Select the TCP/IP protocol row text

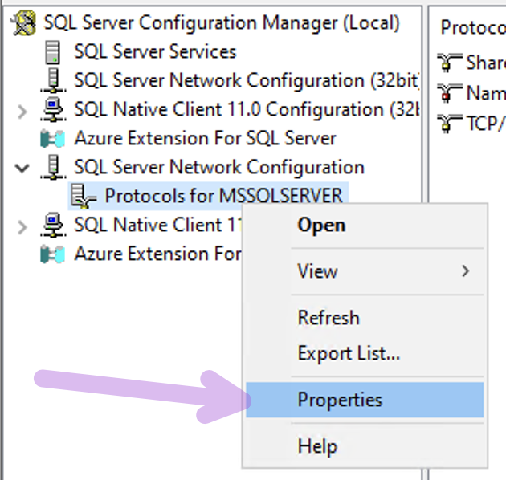coord(486,124)
